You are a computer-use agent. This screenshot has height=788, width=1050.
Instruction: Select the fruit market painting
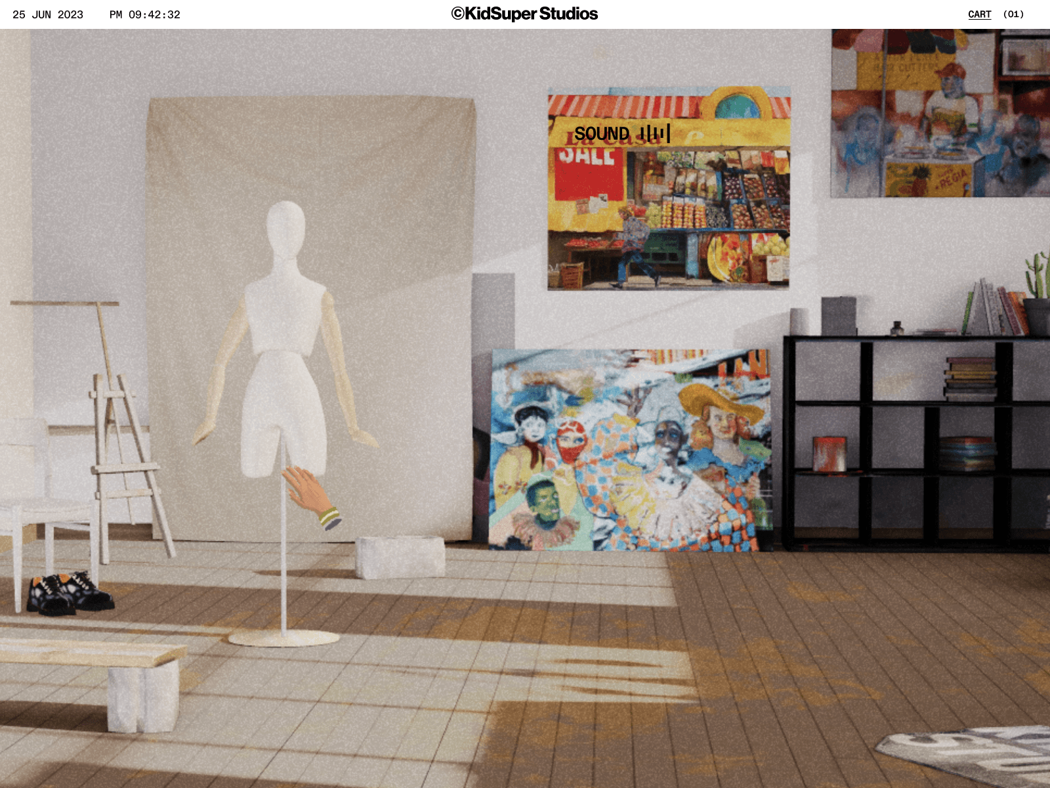669,188
